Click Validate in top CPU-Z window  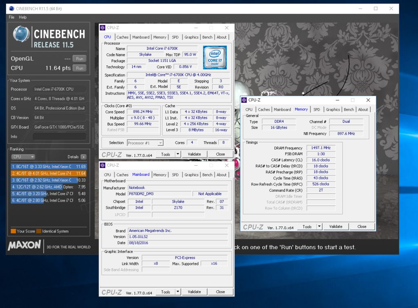(194, 154)
